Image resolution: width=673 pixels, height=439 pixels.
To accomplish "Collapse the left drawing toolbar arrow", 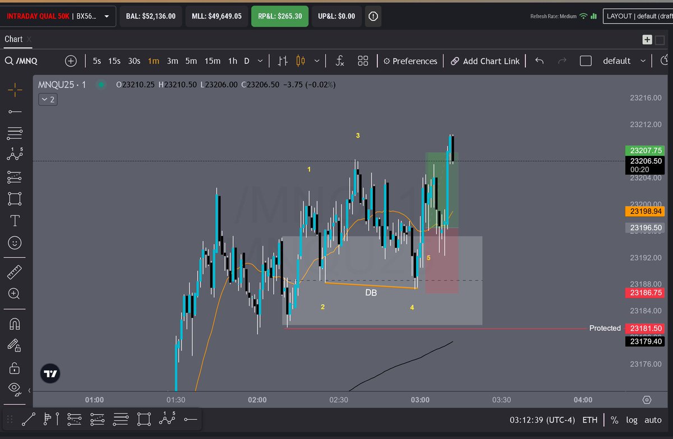I will point(30,391).
